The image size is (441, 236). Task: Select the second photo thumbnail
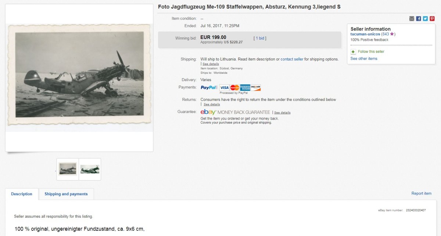tap(90, 169)
